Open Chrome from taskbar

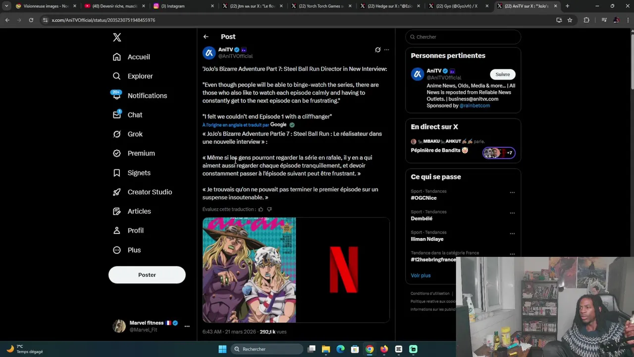pos(370,349)
